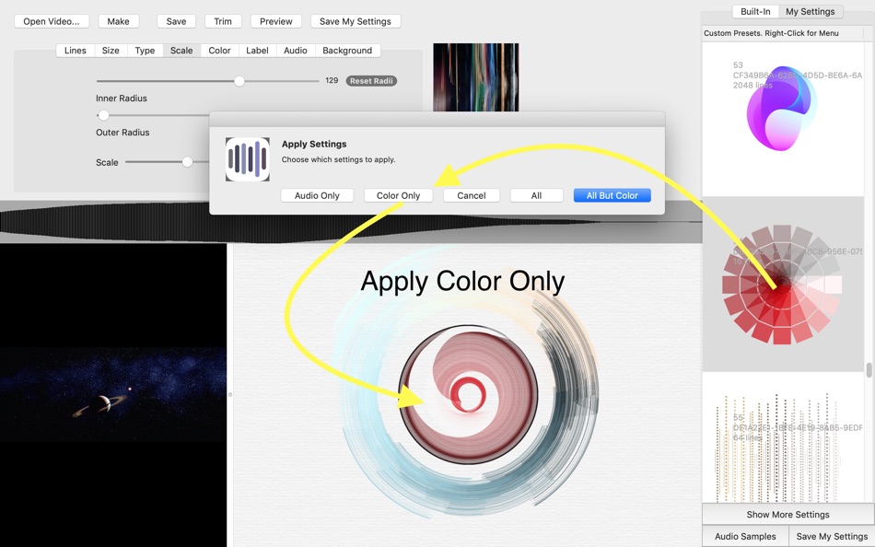Click the Trim button
Image resolution: width=875 pixels, height=547 pixels.
(223, 21)
